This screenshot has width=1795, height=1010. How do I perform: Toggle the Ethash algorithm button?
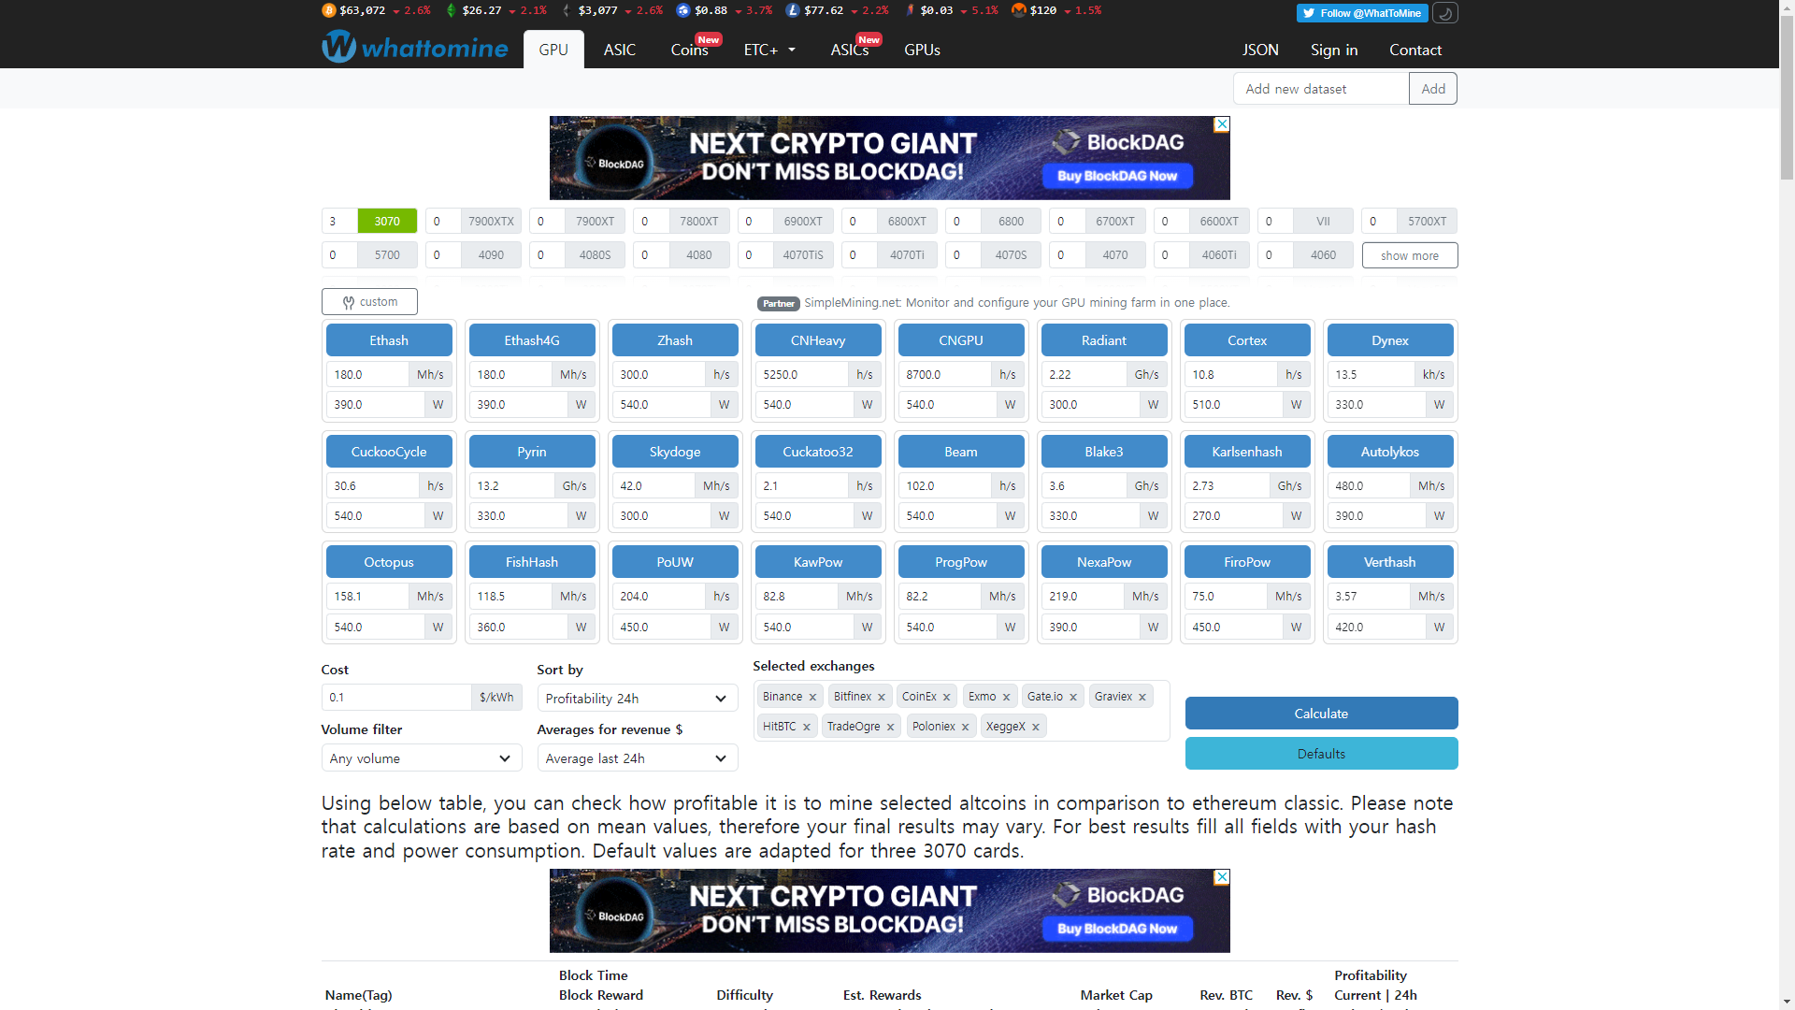pyautogui.click(x=389, y=340)
